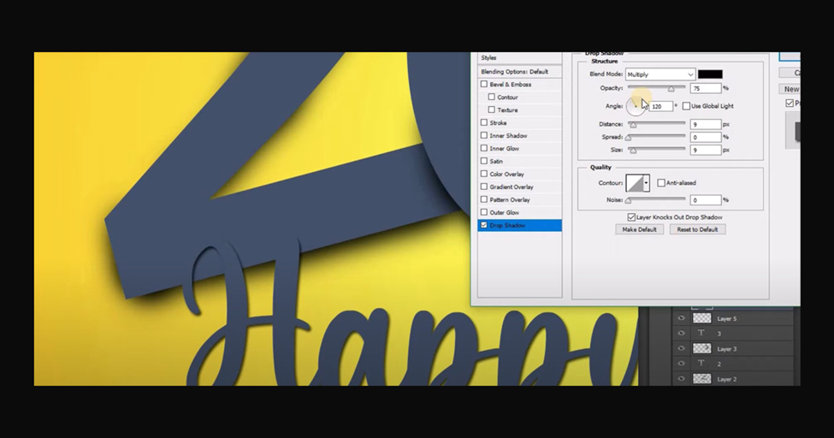Click the Spread value field

[x=706, y=138]
